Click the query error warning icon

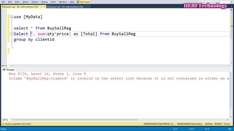(x=3, y=124)
